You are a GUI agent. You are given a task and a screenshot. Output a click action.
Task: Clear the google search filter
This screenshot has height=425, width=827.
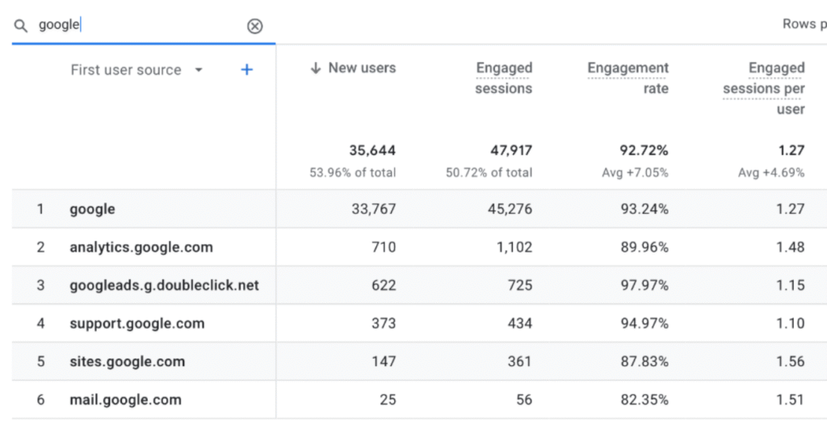point(254,26)
